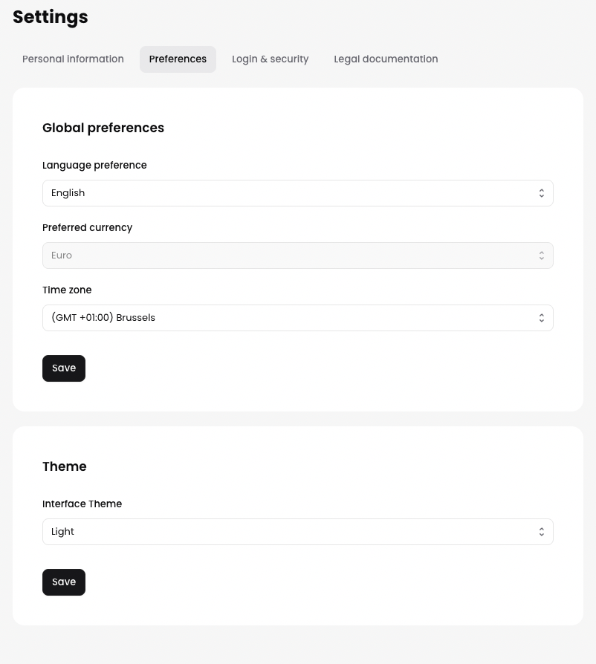Click the up-down arrows in Interface Theme field
Image resolution: width=596 pixels, height=664 pixels.
[541, 532]
